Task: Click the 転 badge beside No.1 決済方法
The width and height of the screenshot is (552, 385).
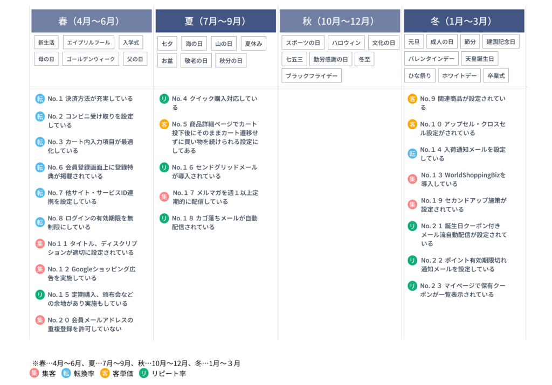Action: tap(40, 99)
